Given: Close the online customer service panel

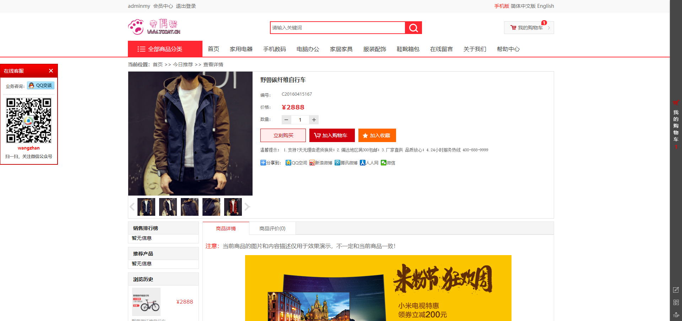Looking at the screenshot, I should click(51, 71).
